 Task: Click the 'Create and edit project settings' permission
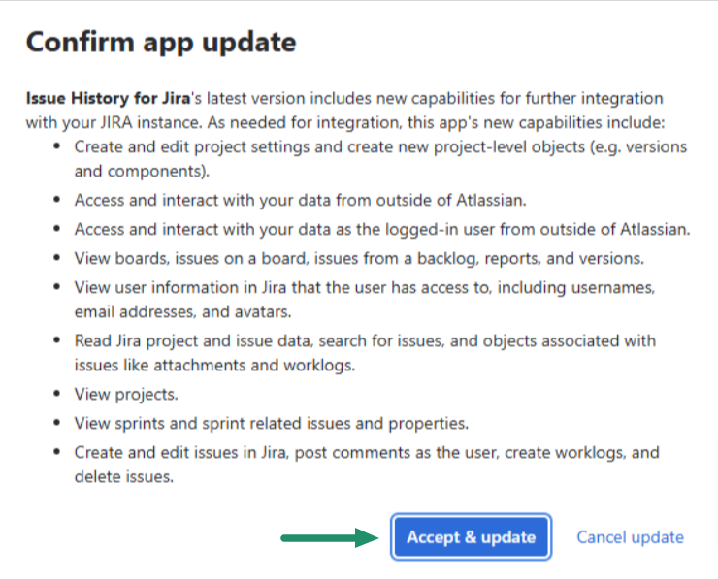[x=380, y=159]
